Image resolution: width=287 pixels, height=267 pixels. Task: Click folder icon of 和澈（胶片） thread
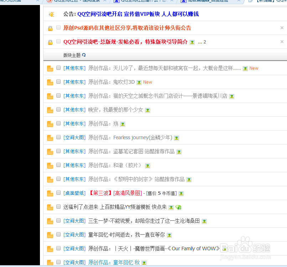coord(50,166)
